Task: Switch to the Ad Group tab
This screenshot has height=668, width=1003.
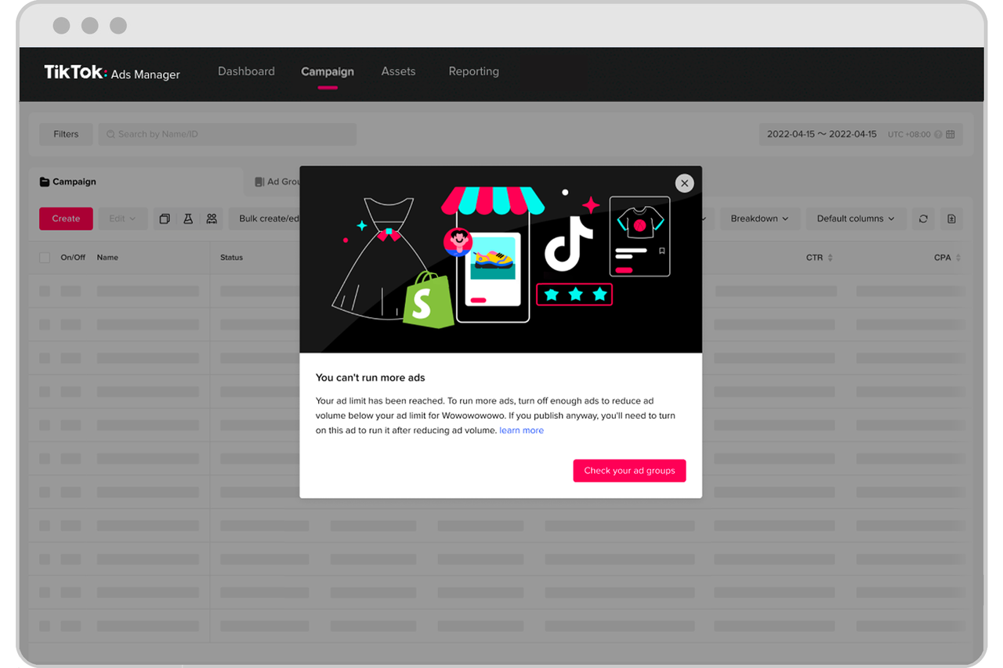Action: [x=277, y=182]
